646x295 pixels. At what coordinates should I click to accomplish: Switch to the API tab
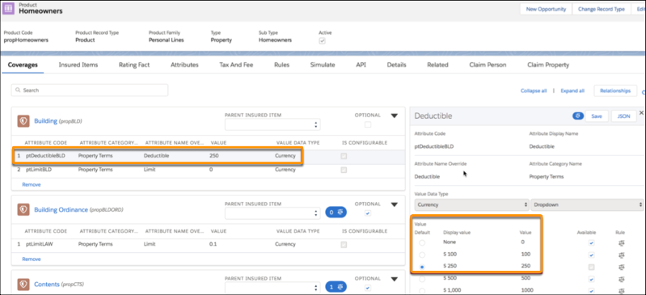361,65
